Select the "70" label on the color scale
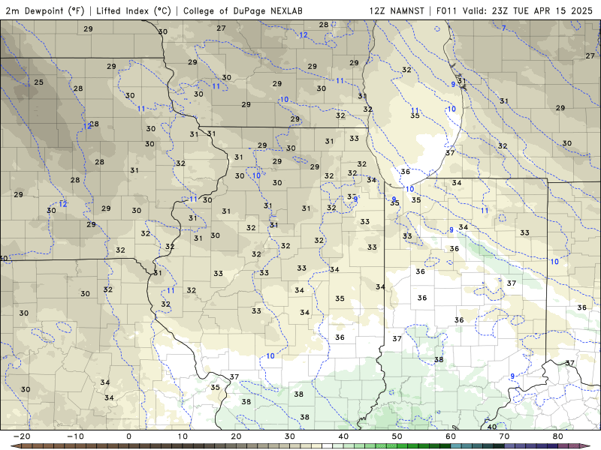601x450 pixels. tap(504, 436)
